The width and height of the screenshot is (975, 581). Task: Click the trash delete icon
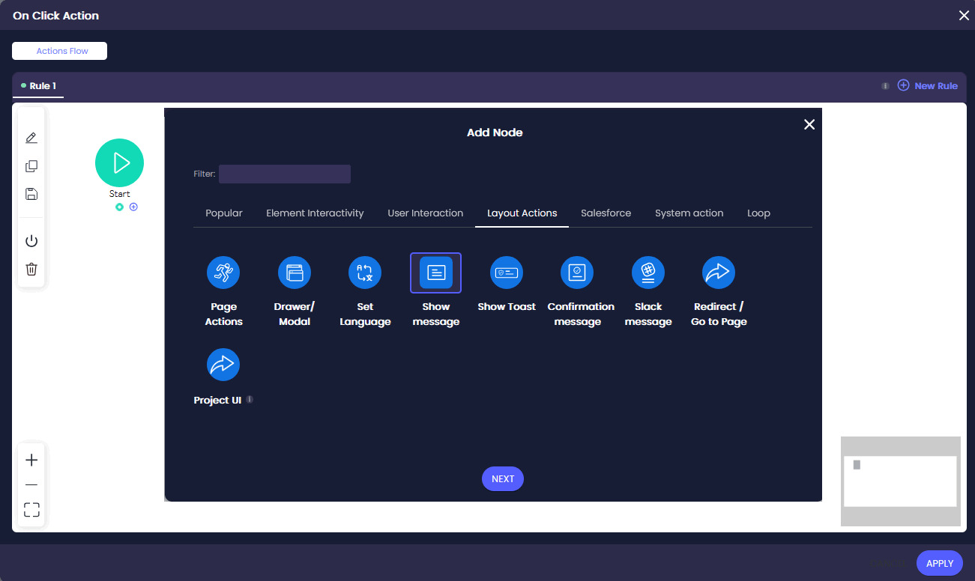point(31,269)
